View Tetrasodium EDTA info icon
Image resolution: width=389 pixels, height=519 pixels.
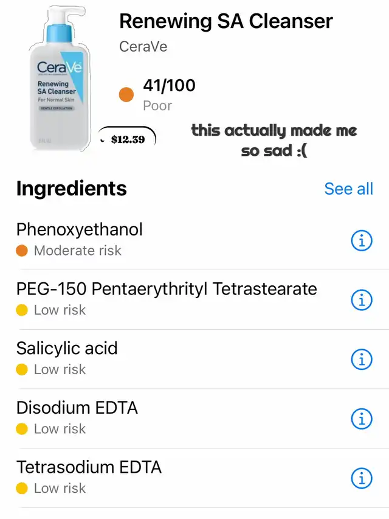[362, 478]
